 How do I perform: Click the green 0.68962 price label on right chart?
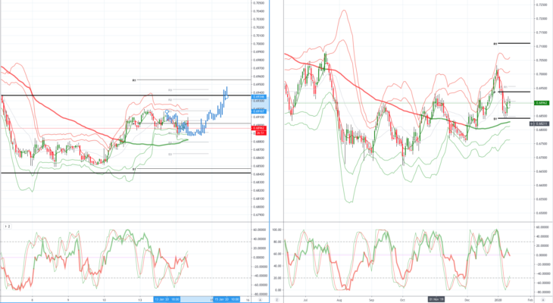coord(542,103)
